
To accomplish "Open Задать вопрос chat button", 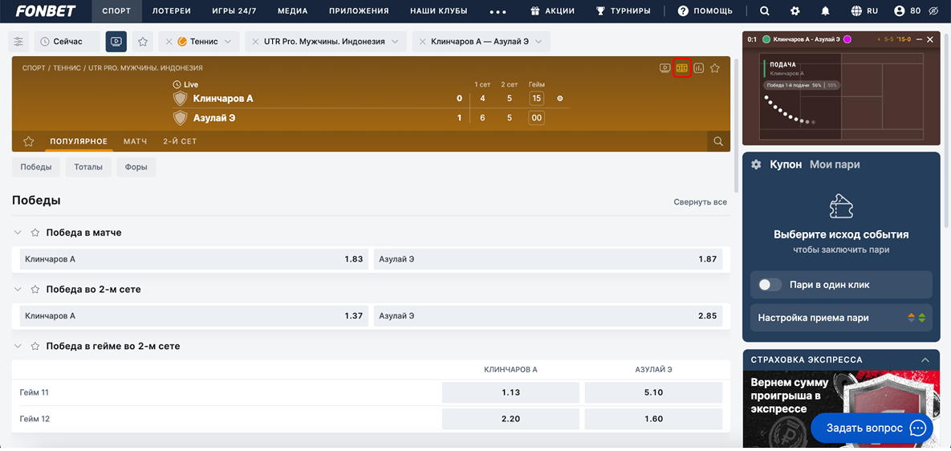I will pos(871,429).
